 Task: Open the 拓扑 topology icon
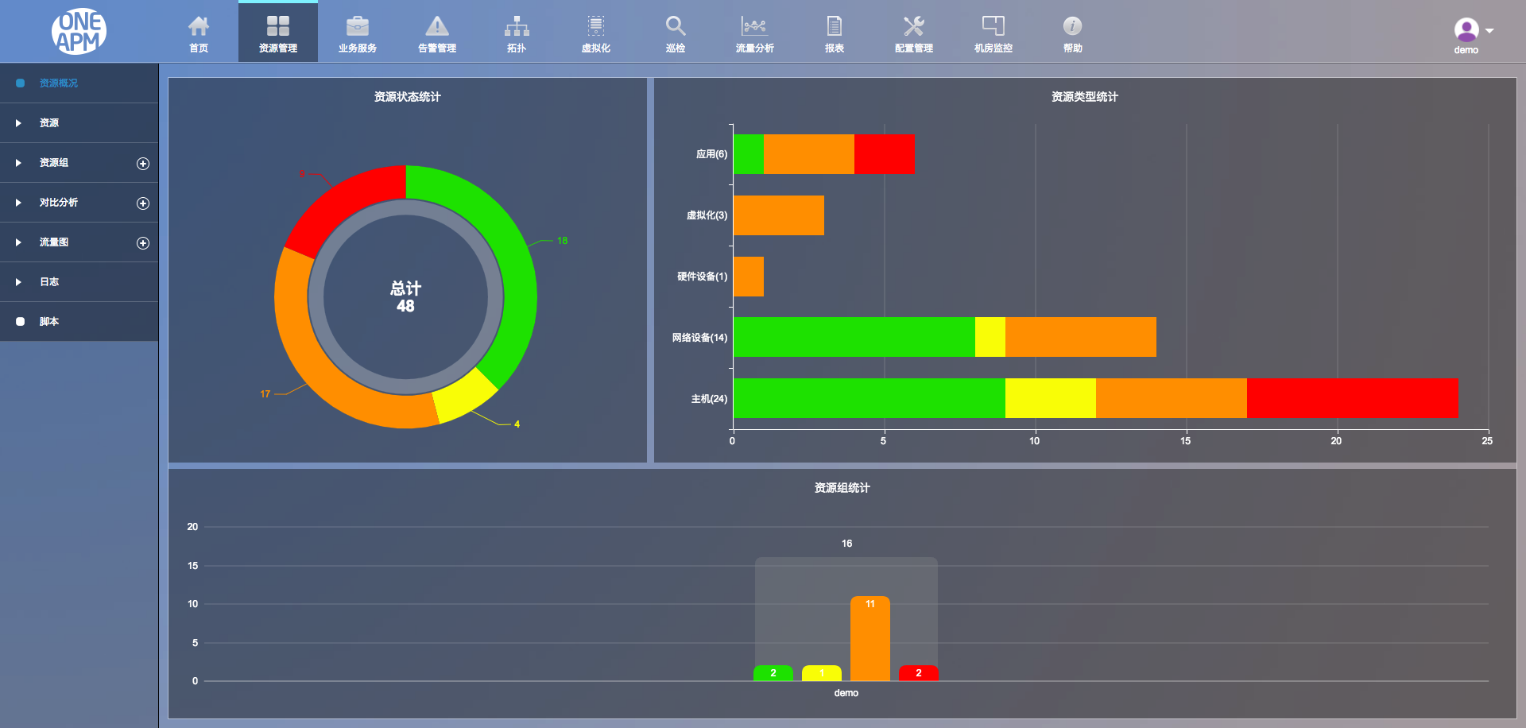click(x=517, y=26)
